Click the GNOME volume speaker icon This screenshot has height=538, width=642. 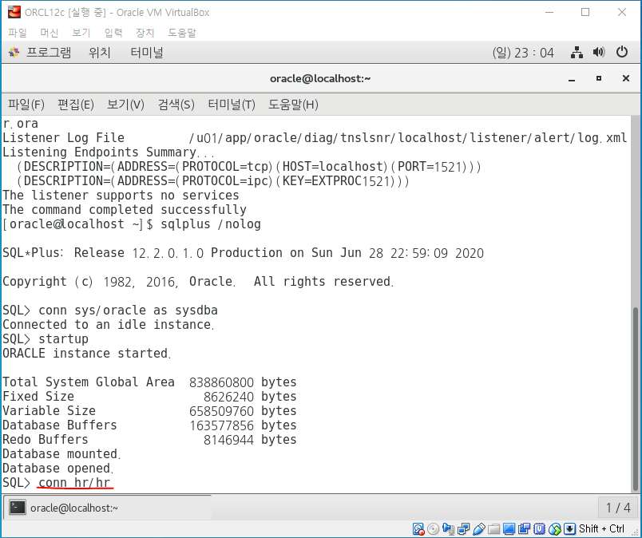[x=599, y=52]
